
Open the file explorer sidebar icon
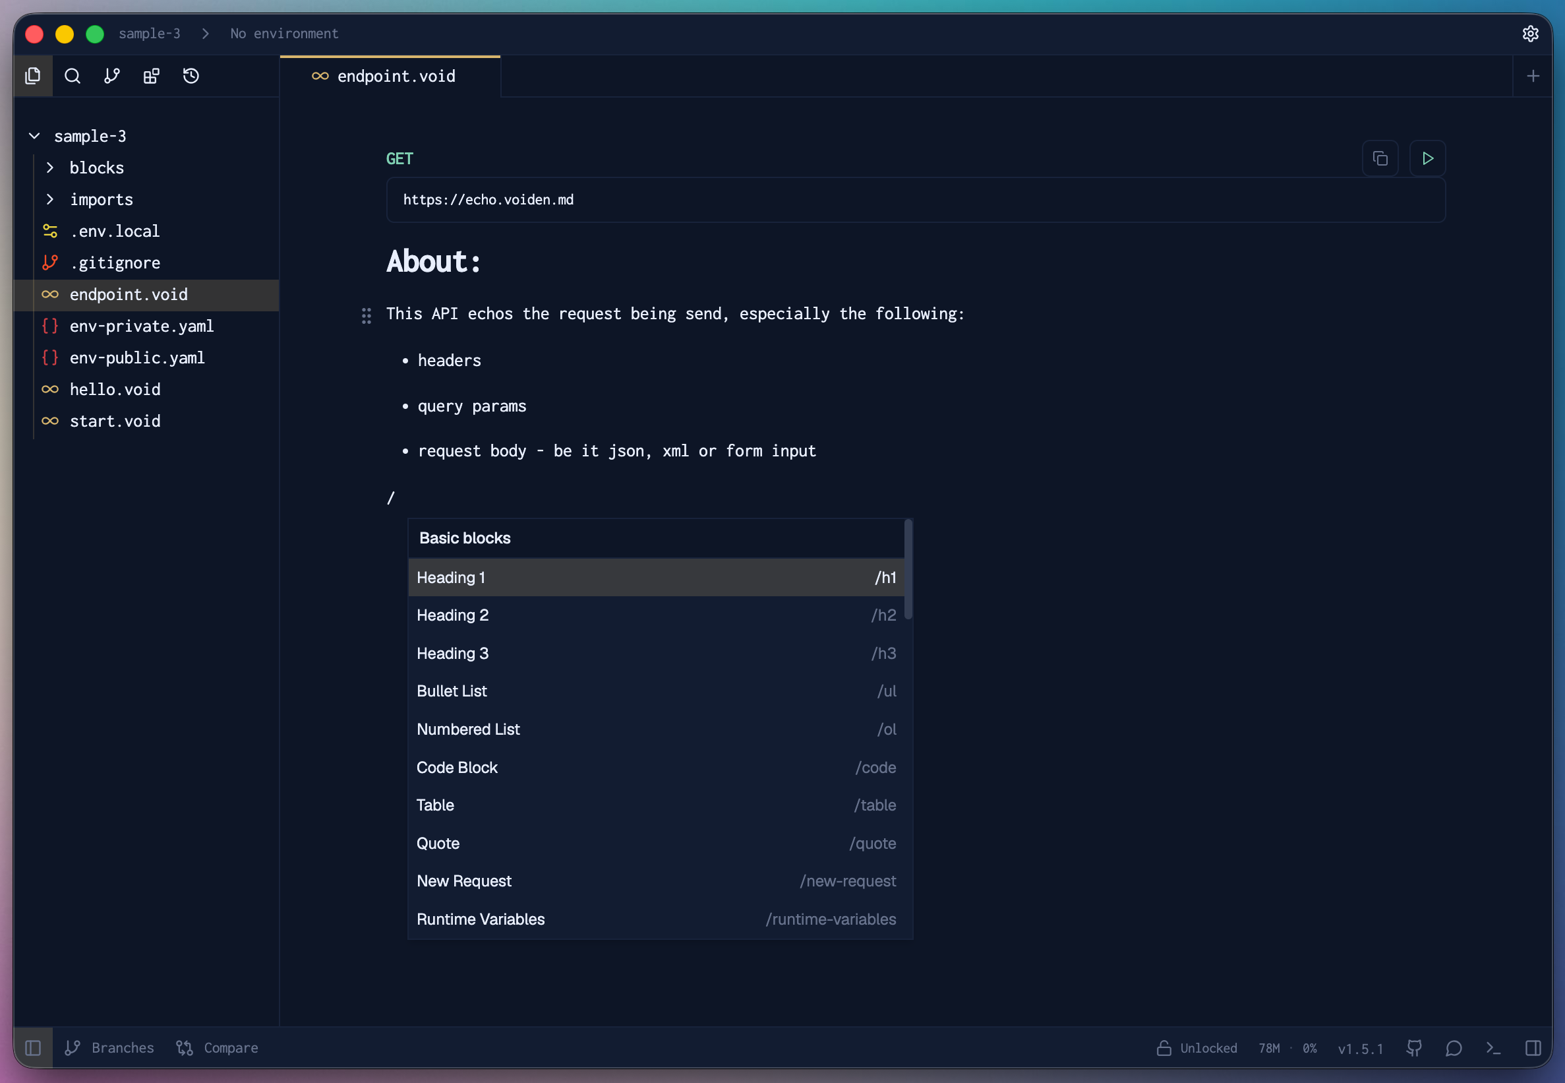pos(32,76)
